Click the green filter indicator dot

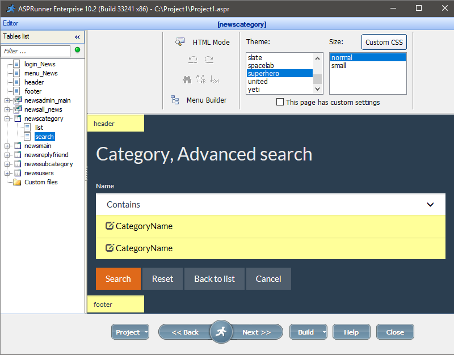click(76, 51)
